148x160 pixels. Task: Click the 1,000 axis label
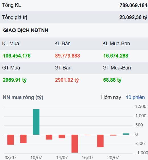pyautogui.click(x=141, y=116)
